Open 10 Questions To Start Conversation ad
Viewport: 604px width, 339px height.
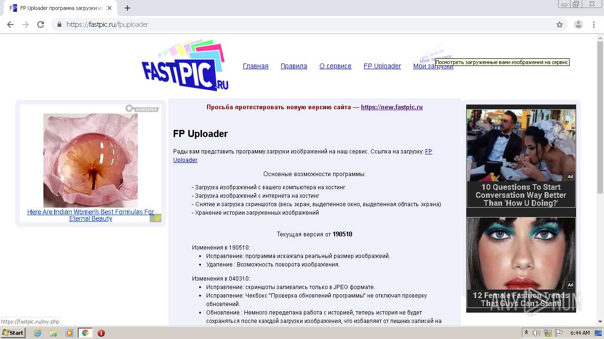coord(521,195)
